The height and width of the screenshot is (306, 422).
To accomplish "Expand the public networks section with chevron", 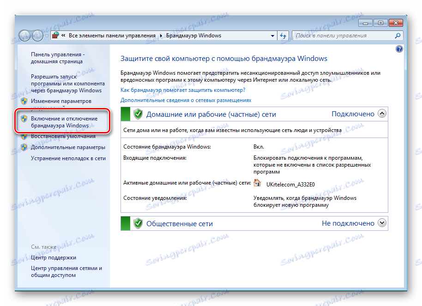I will coord(382,223).
